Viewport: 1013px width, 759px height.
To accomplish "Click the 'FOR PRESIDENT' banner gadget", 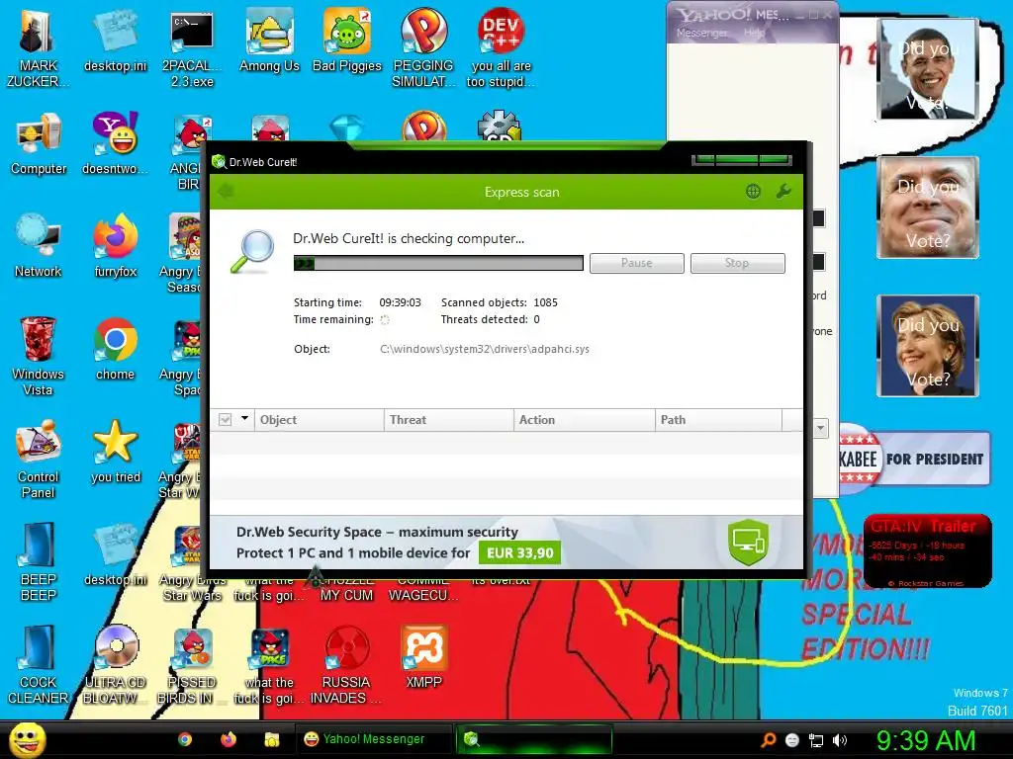I will click(x=914, y=459).
